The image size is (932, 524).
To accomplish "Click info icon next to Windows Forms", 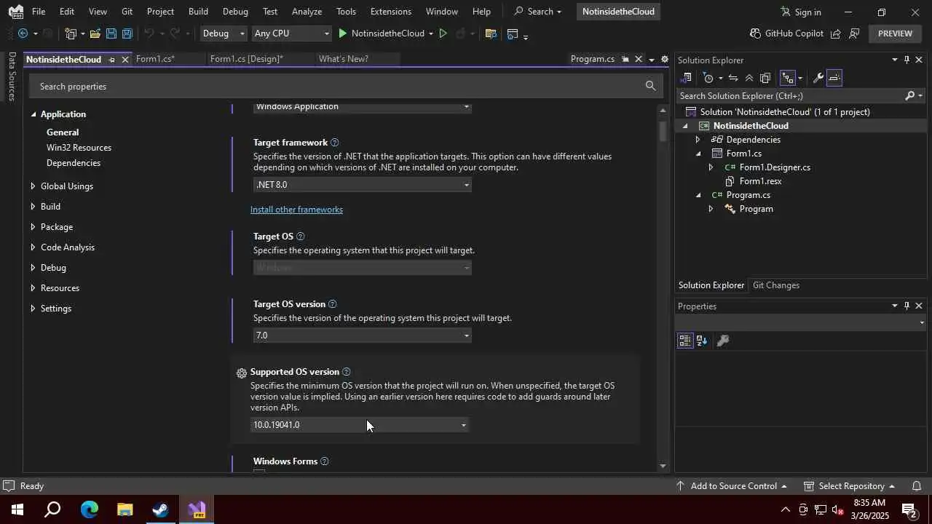I will pyautogui.click(x=325, y=461).
